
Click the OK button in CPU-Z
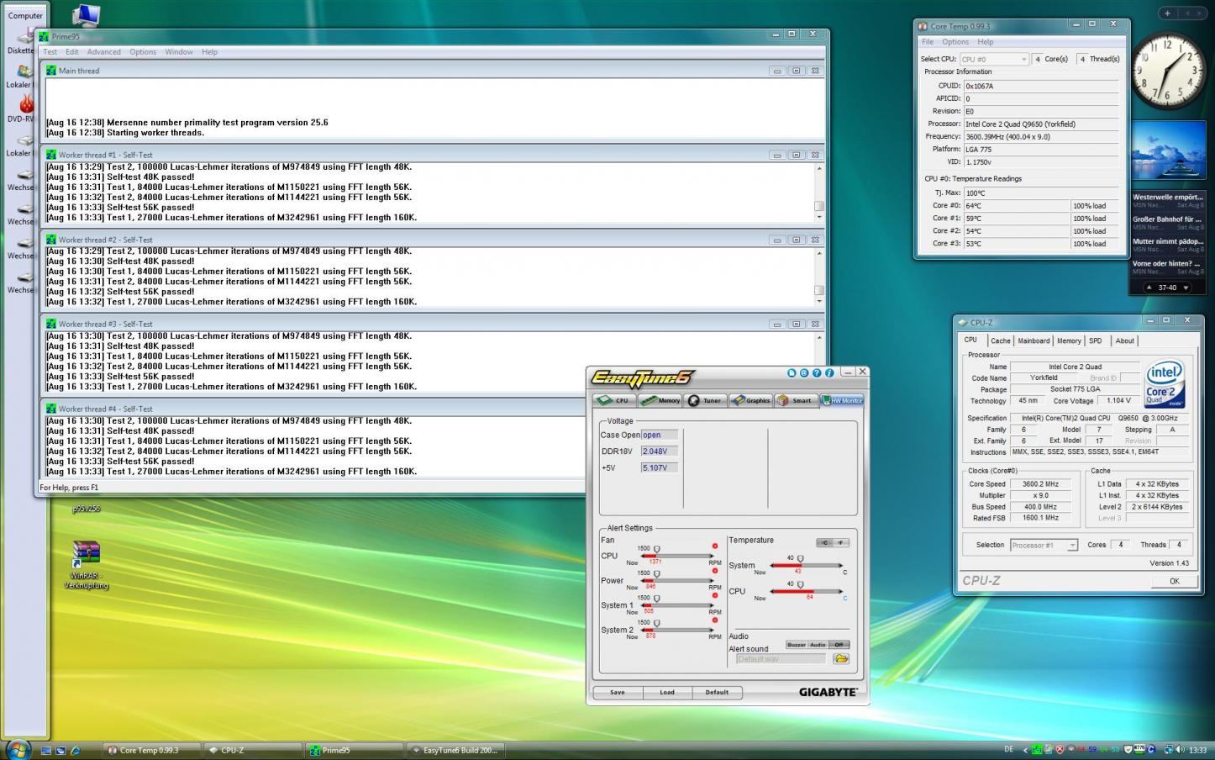1174,581
